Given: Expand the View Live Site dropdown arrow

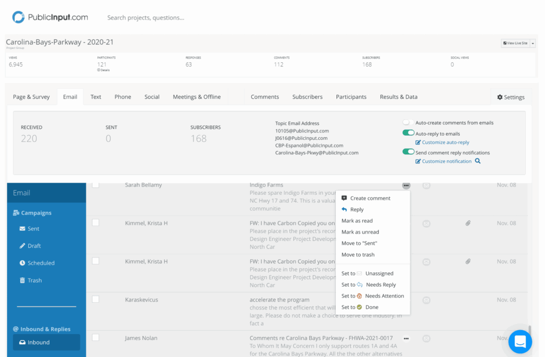Looking at the screenshot, I should pos(533,43).
